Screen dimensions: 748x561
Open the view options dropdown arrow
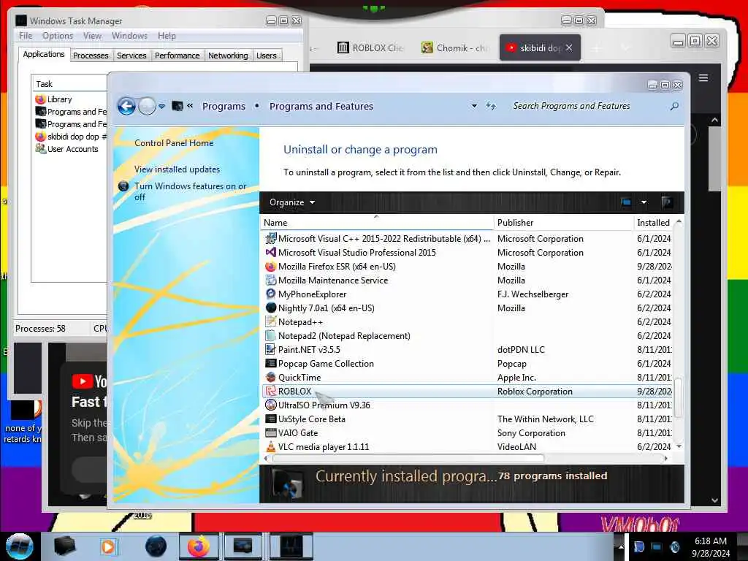[644, 202]
